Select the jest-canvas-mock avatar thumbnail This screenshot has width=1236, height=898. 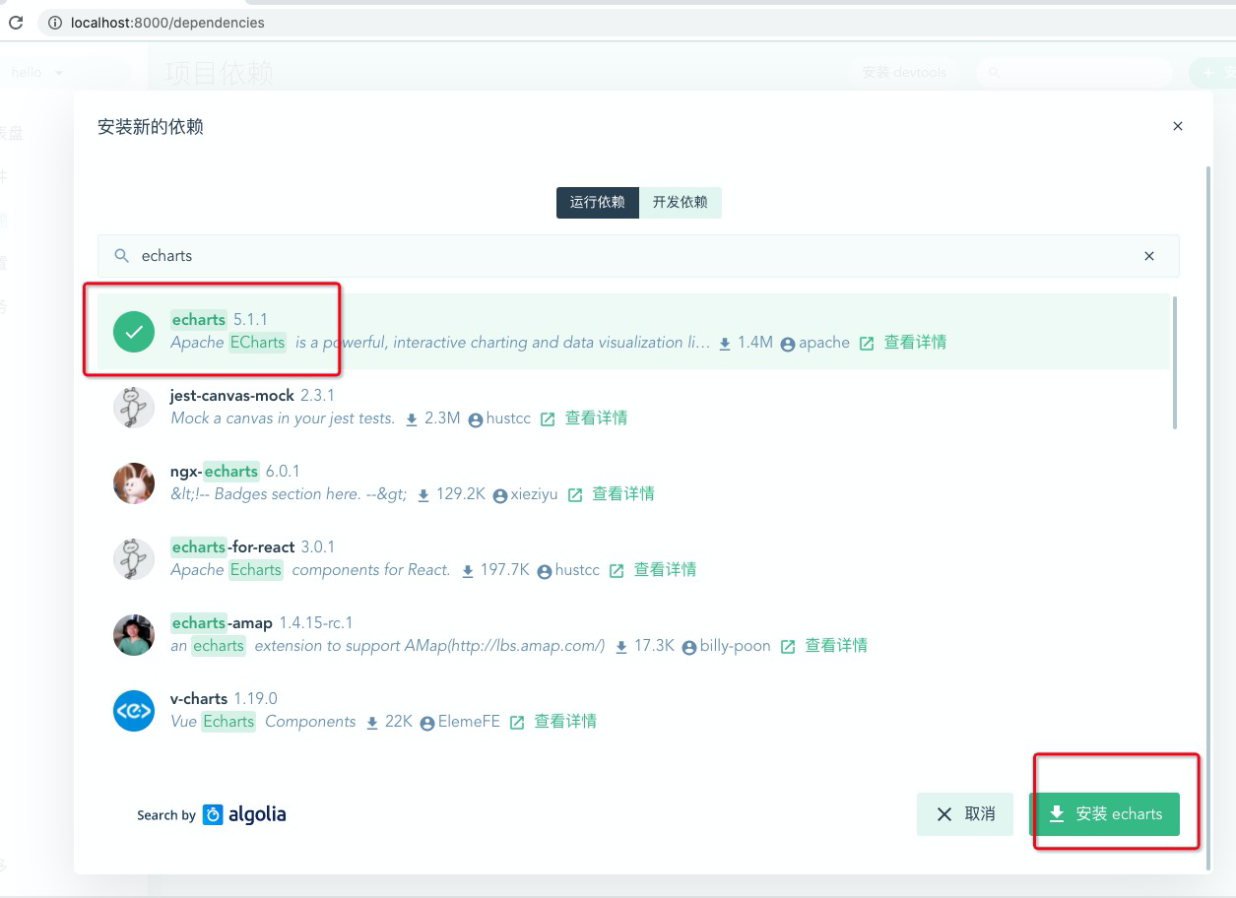(134, 408)
